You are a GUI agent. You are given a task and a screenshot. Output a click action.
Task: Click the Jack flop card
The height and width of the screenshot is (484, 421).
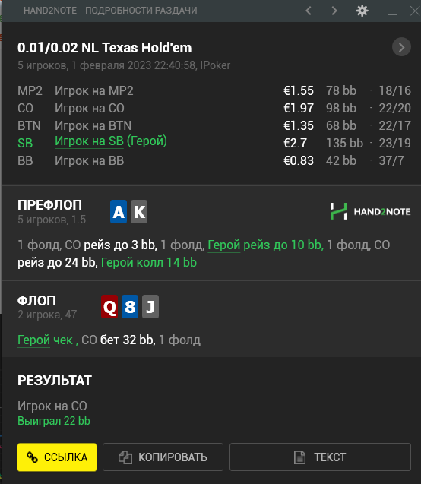tap(150, 306)
